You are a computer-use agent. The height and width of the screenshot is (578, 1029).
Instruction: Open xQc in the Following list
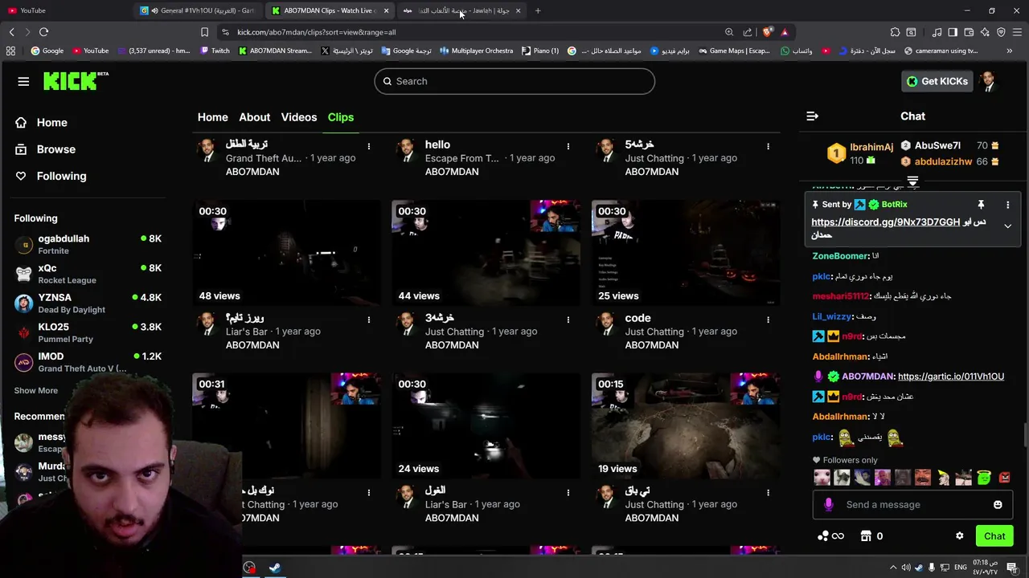click(88, 274)
